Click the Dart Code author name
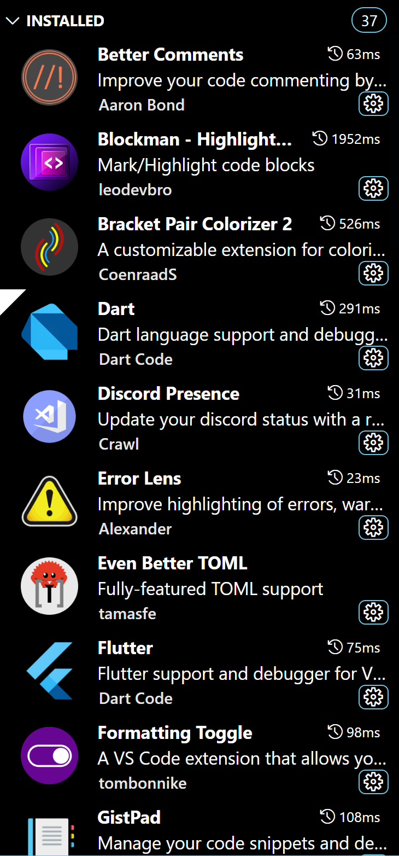Image resolution: width=399 pixels, height=856 pixels. pyautogui.click(x=135, y=359)
